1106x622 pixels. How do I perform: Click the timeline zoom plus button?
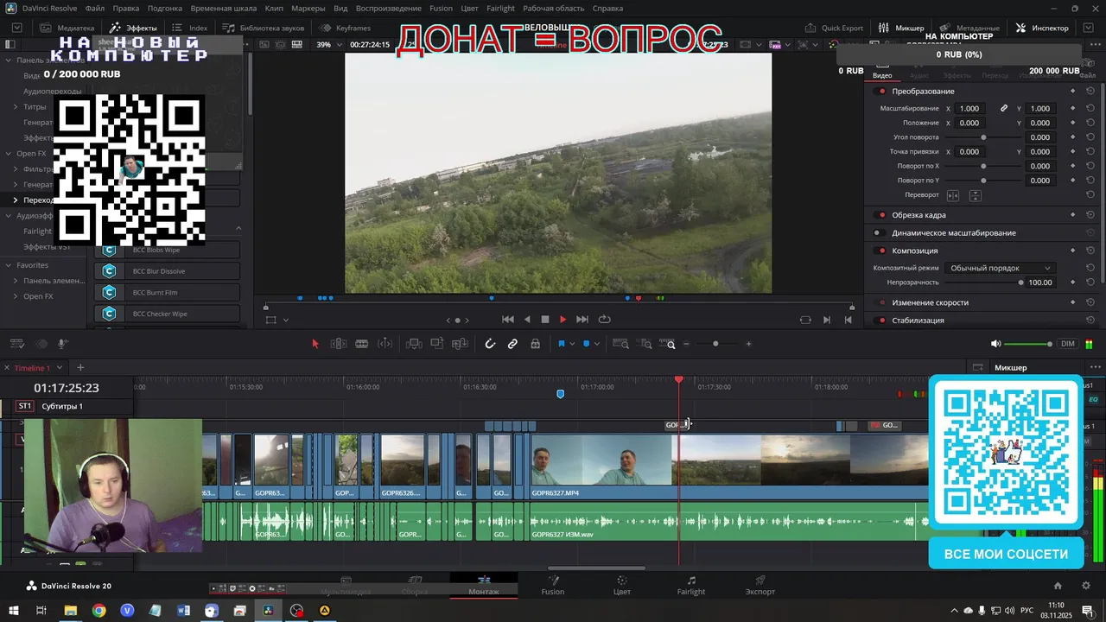[748, 344]
